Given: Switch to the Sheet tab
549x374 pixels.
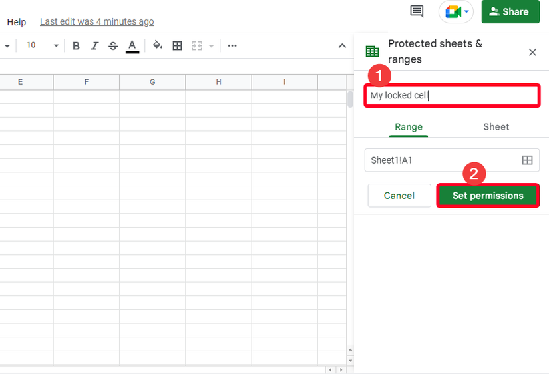Looking at the screenshot, I should [x=496, y=127].
